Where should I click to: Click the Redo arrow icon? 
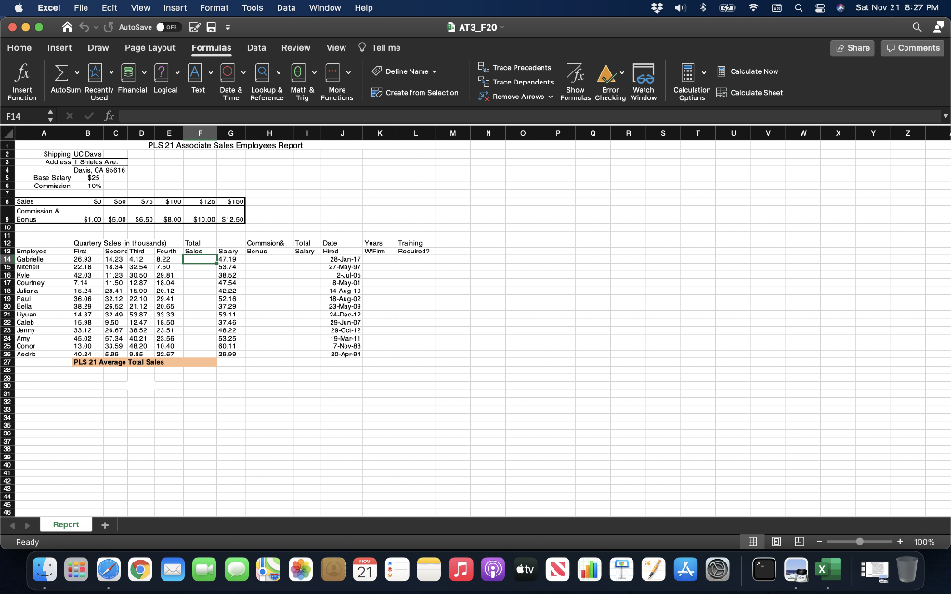click(109, 27)
